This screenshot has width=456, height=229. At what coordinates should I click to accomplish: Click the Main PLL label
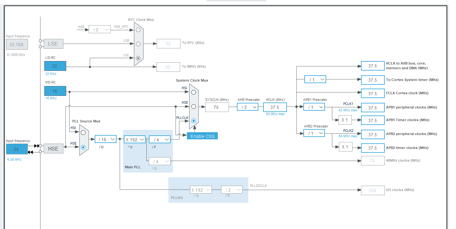click(132, 167)
